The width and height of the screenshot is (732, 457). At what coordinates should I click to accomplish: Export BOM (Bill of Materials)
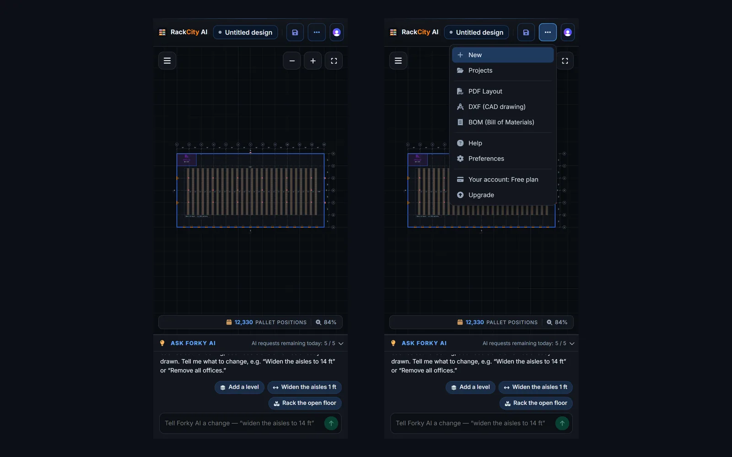click(503, 122)
